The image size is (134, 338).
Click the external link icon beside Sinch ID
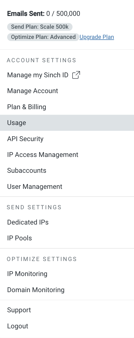click(76, 75)
